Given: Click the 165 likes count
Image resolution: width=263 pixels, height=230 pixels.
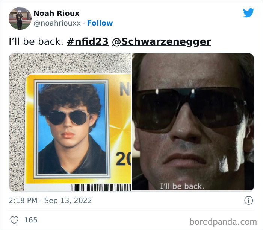Looking at the screenshot, I should pos(31,220).
